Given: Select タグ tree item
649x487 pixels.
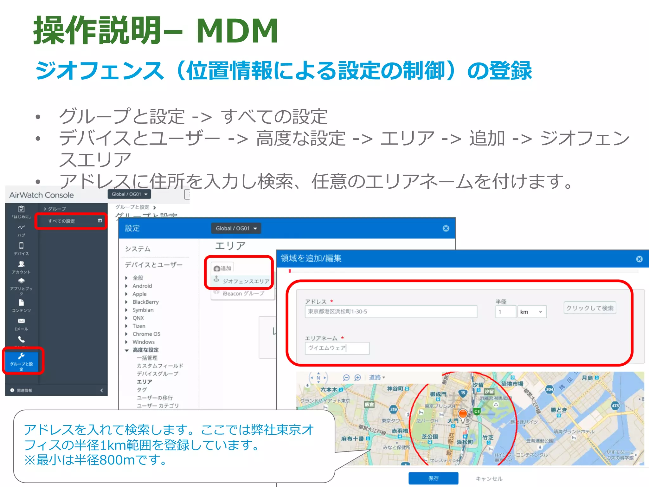Looking at the screenshot, I should (x=142, y=390).
